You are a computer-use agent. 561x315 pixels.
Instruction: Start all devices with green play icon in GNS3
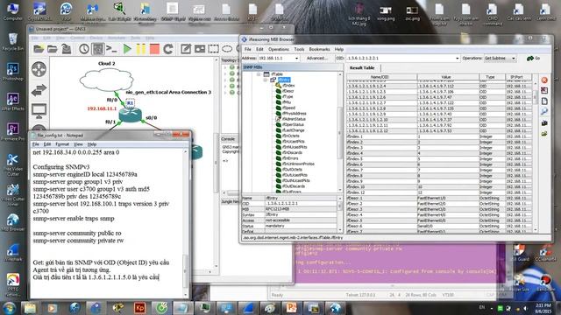tap(127, 49)
